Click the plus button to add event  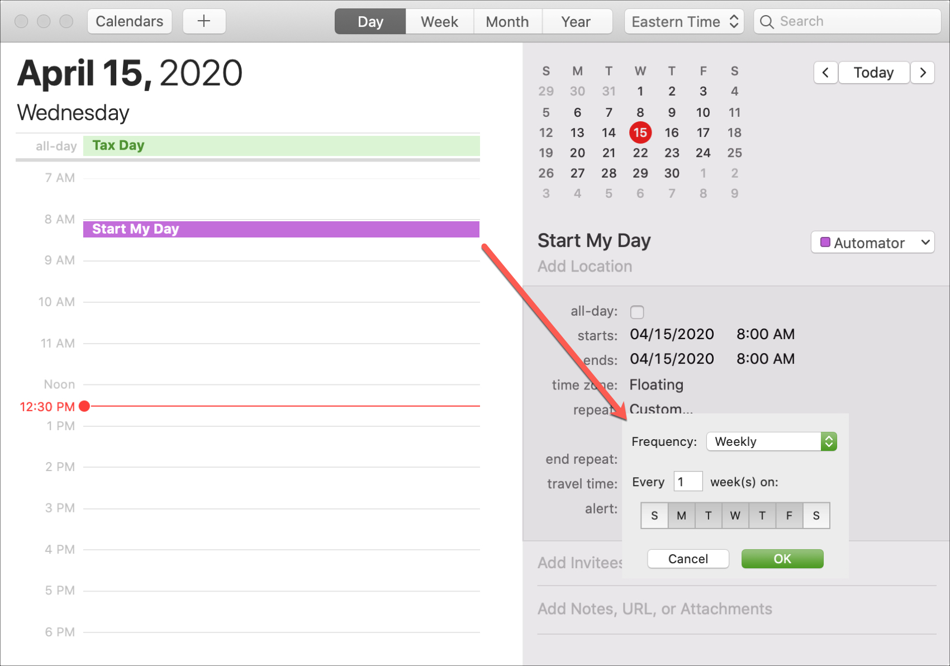click(x=204, y=21)
